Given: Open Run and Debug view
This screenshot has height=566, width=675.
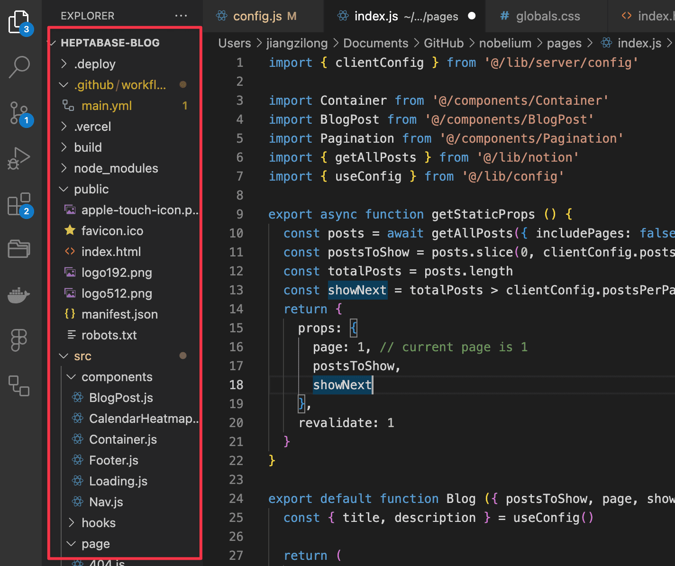Looking at the screenshot, I should point(19,158).
